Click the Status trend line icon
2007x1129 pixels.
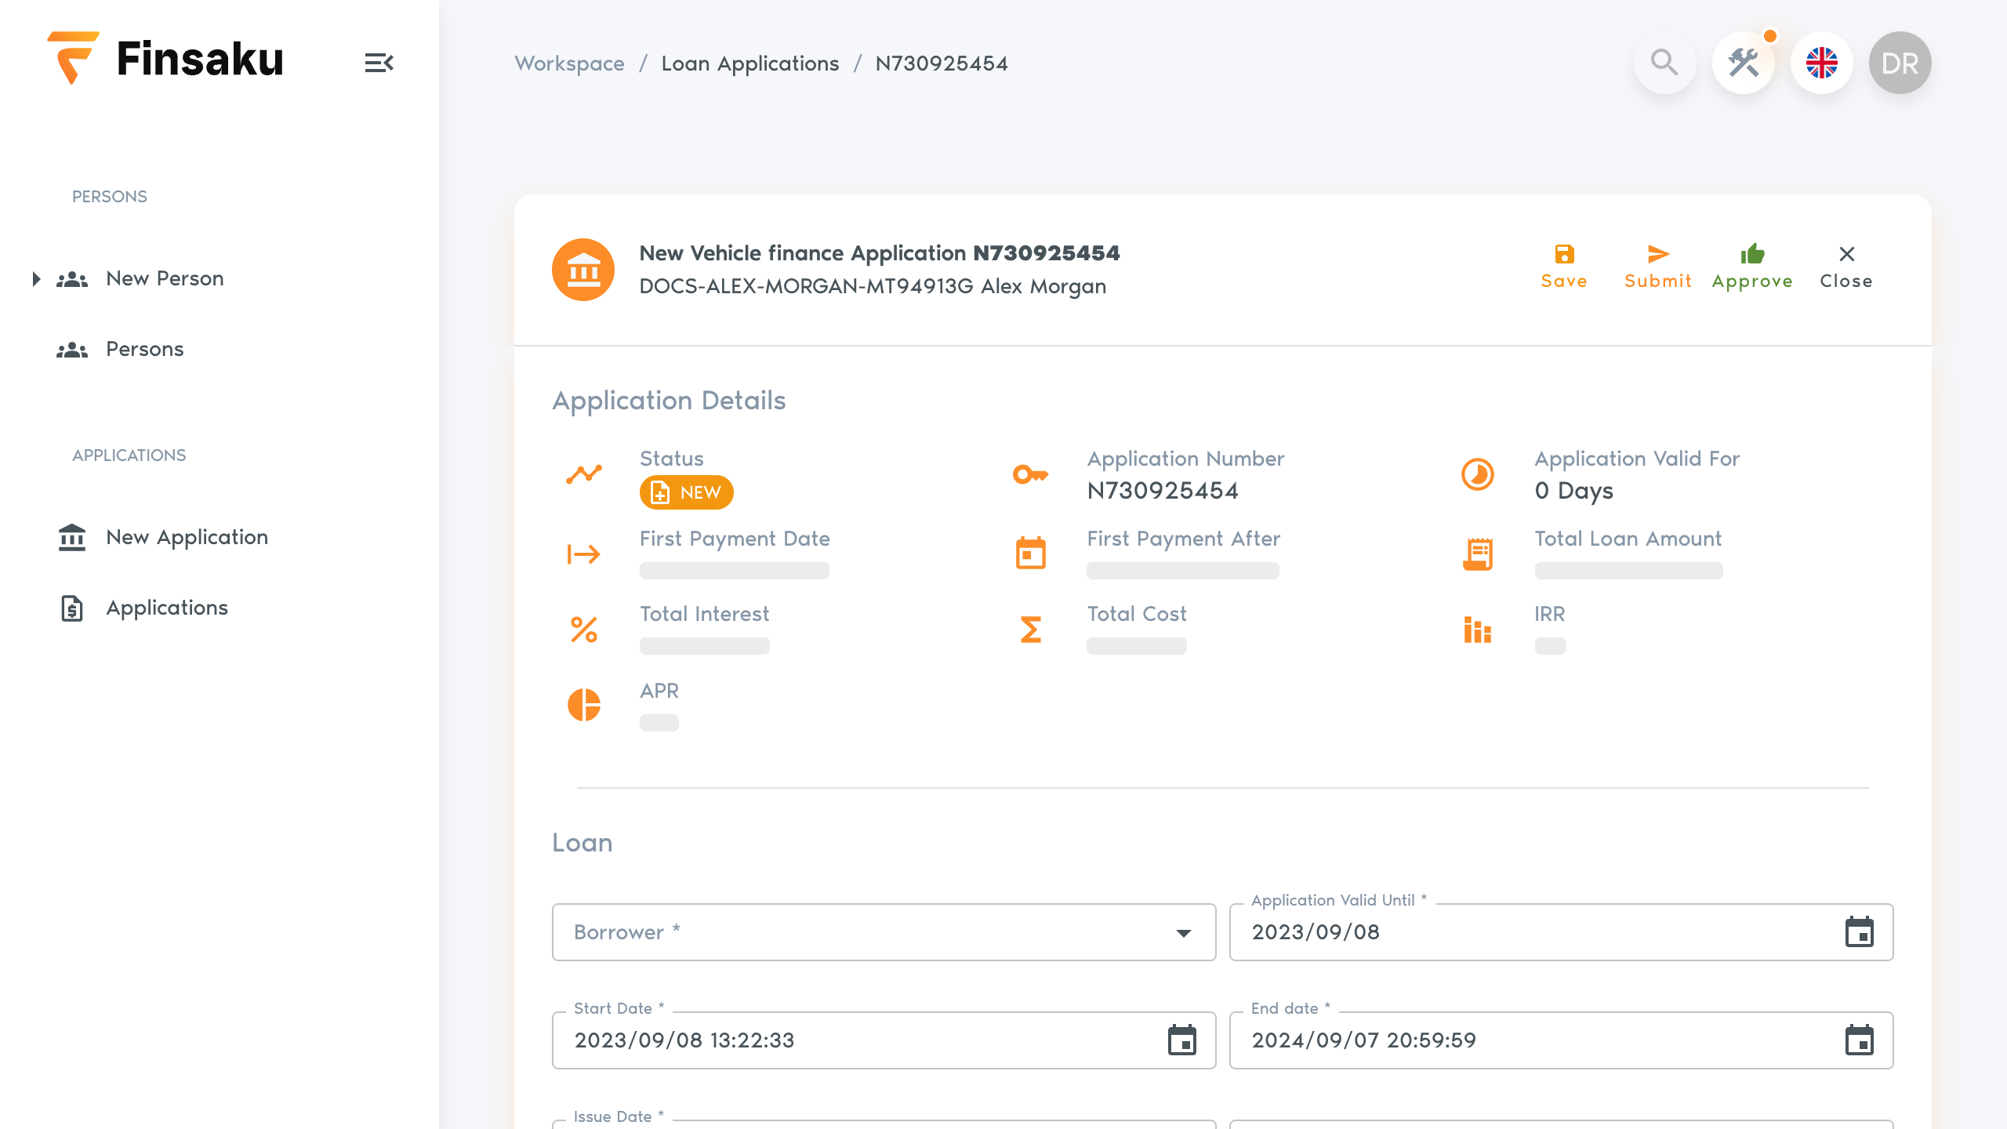[x=584, y=474]
